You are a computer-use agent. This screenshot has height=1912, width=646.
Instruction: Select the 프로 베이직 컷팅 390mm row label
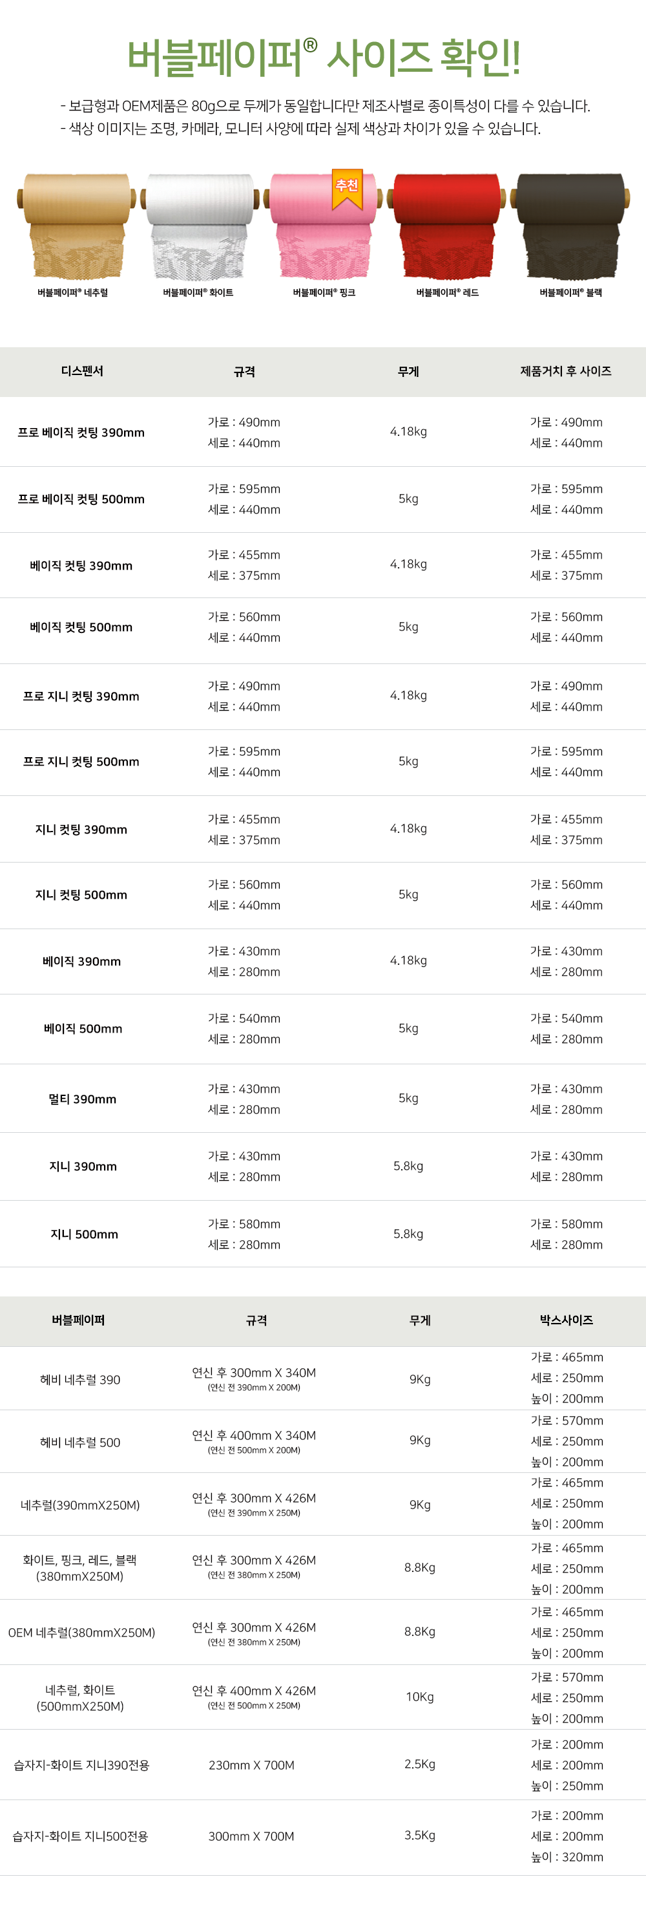coord(81,433)
